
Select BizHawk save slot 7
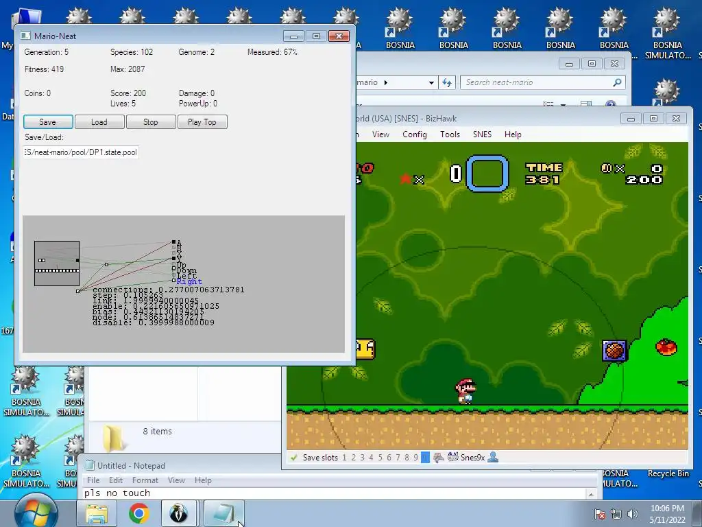click(398, 458)
